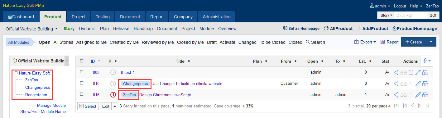Click the priority 1 badge on story 016
This screenshot has width=442, height=118.
113,95
